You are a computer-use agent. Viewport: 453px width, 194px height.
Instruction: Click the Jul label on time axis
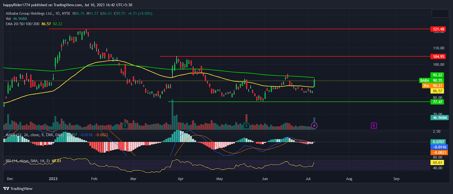click(x=308, y=179)
